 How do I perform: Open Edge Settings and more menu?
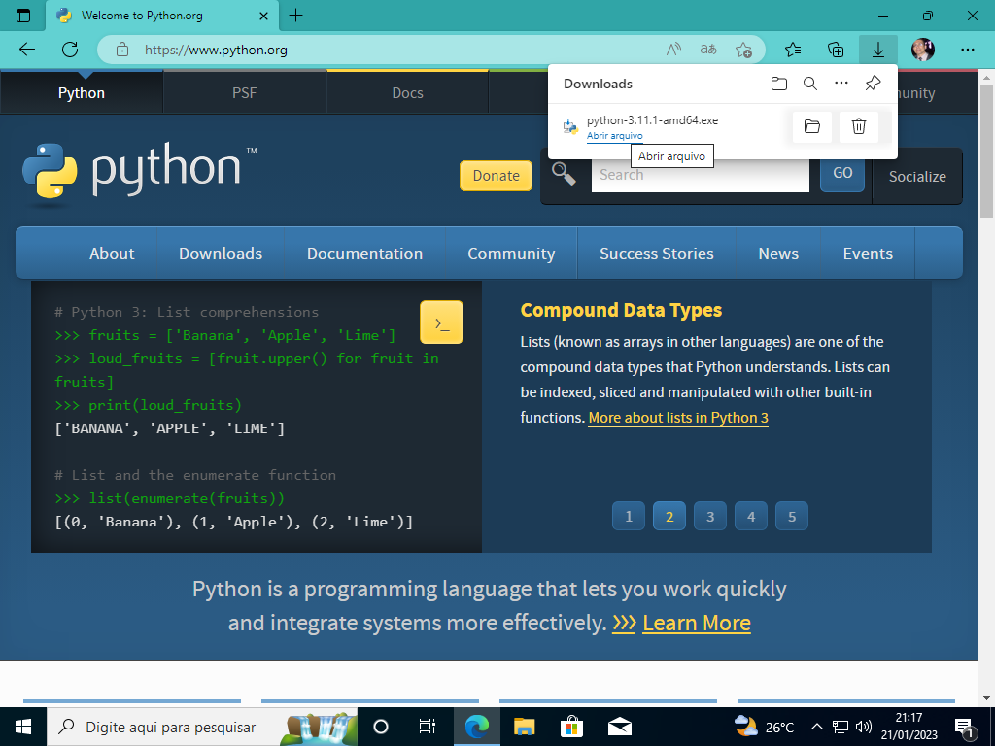coord(968,49)
